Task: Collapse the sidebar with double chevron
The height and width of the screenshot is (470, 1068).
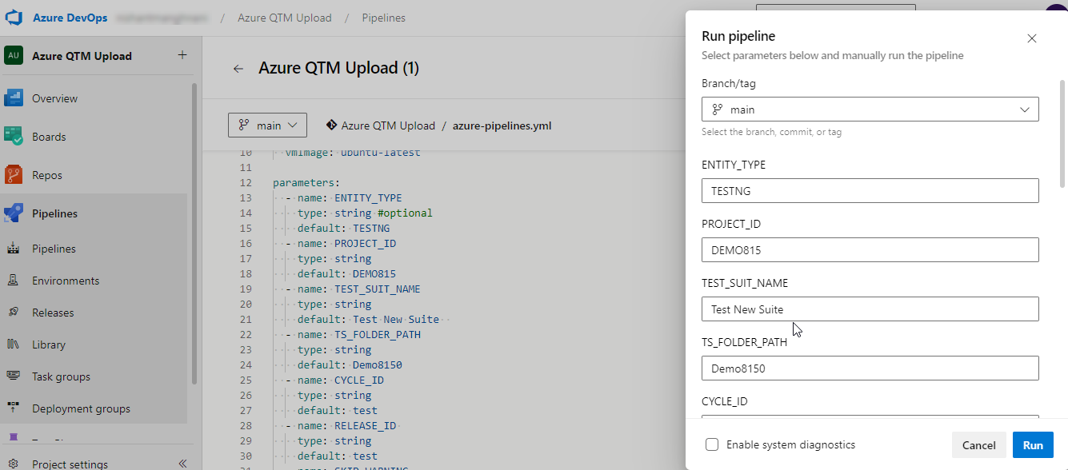Action: coord(182,464)
